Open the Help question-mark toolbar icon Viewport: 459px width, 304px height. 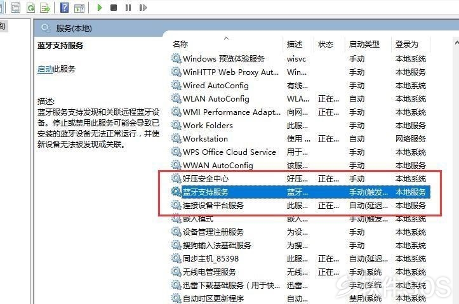tap(64, 8)
